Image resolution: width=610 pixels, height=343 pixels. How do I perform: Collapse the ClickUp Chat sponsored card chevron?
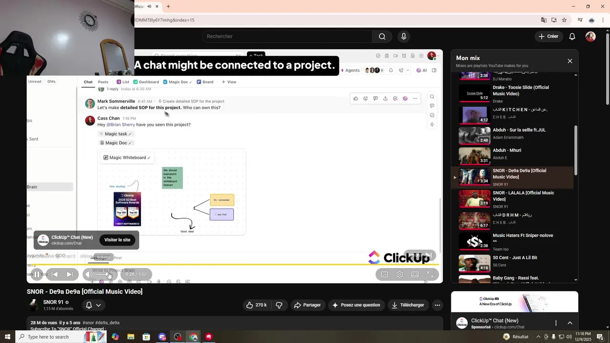(569, 323)
